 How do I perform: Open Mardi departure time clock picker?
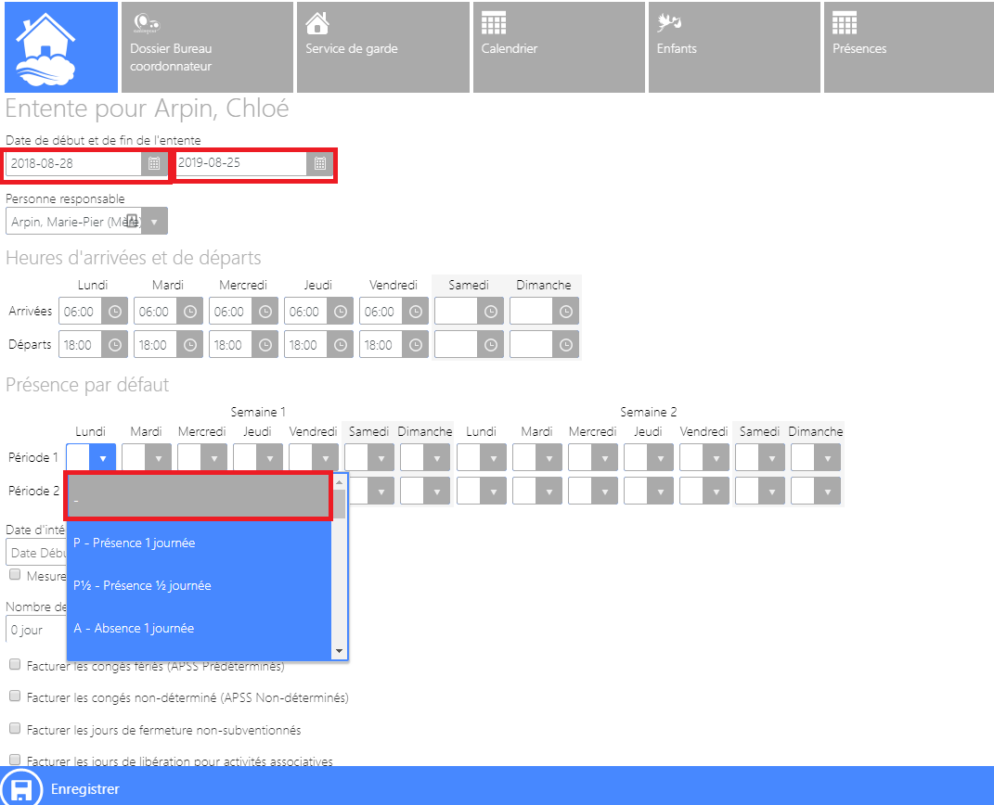190,345
